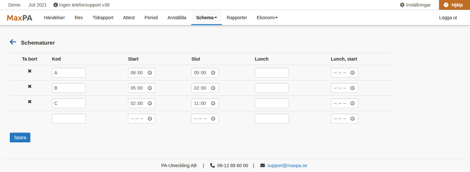Viewport: 470px width, 172px height.
Task: Click the Demo label in top bar
Action: click(14, 5)
